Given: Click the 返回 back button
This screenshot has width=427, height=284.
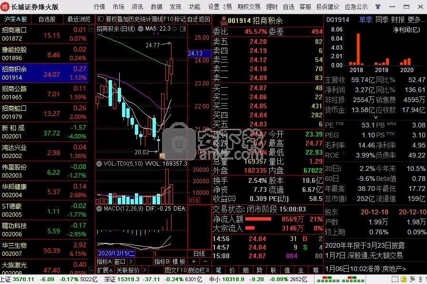Looking at the screenshot, I should pos(204,19).
